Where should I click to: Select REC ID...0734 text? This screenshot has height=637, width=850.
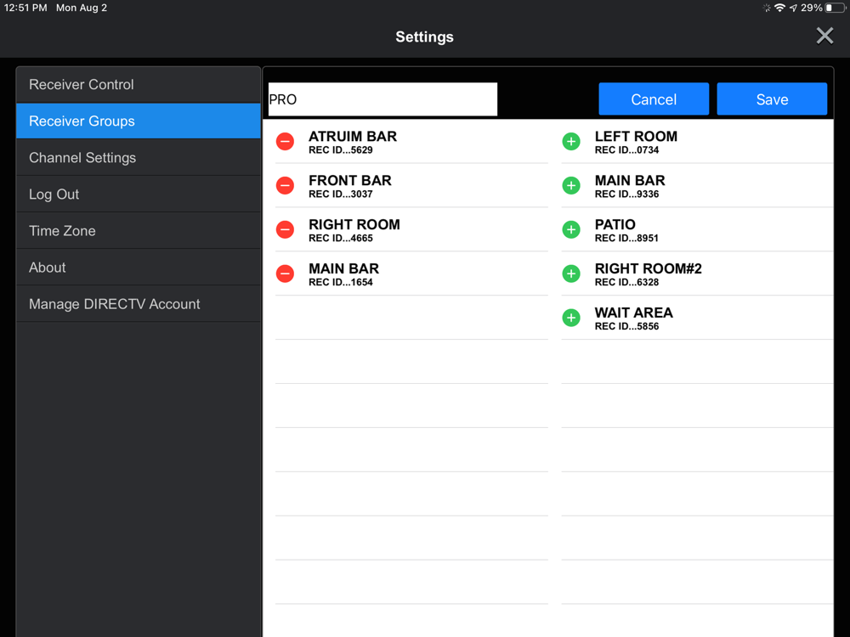point(627,150)
